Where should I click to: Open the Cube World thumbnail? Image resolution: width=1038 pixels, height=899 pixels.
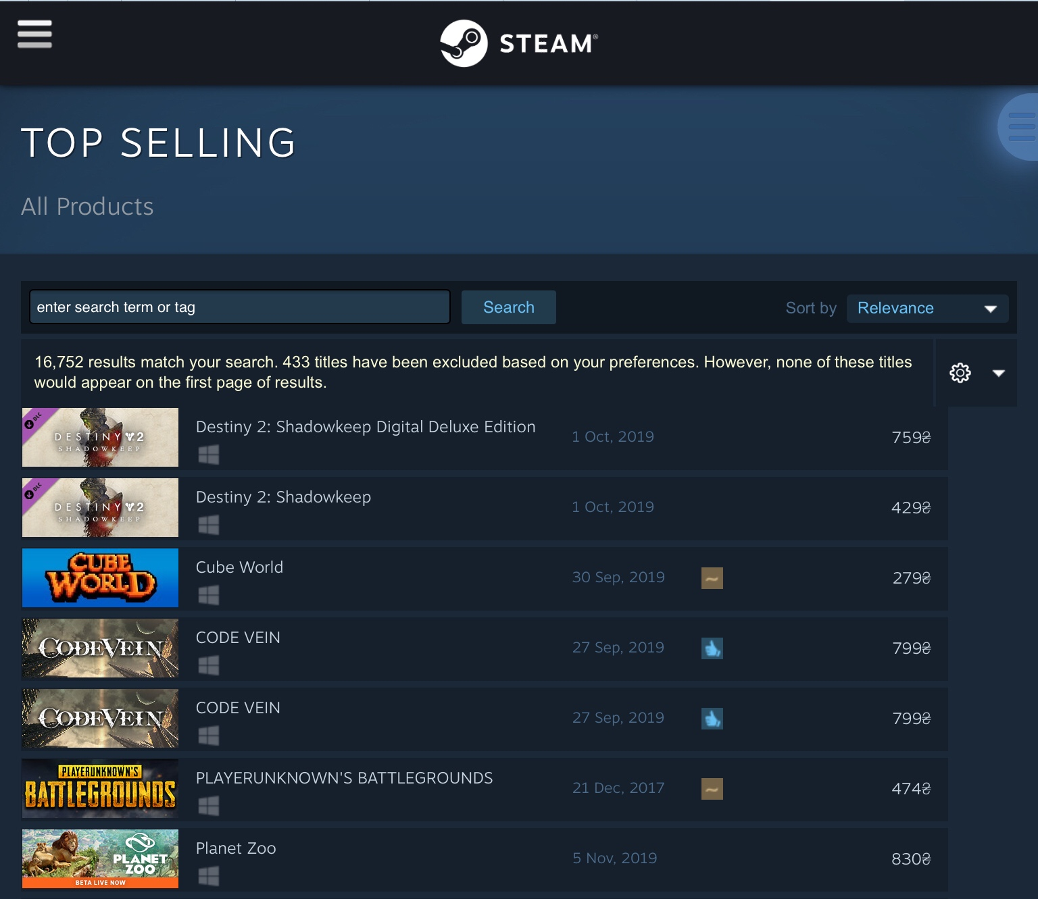pos(100,577)
